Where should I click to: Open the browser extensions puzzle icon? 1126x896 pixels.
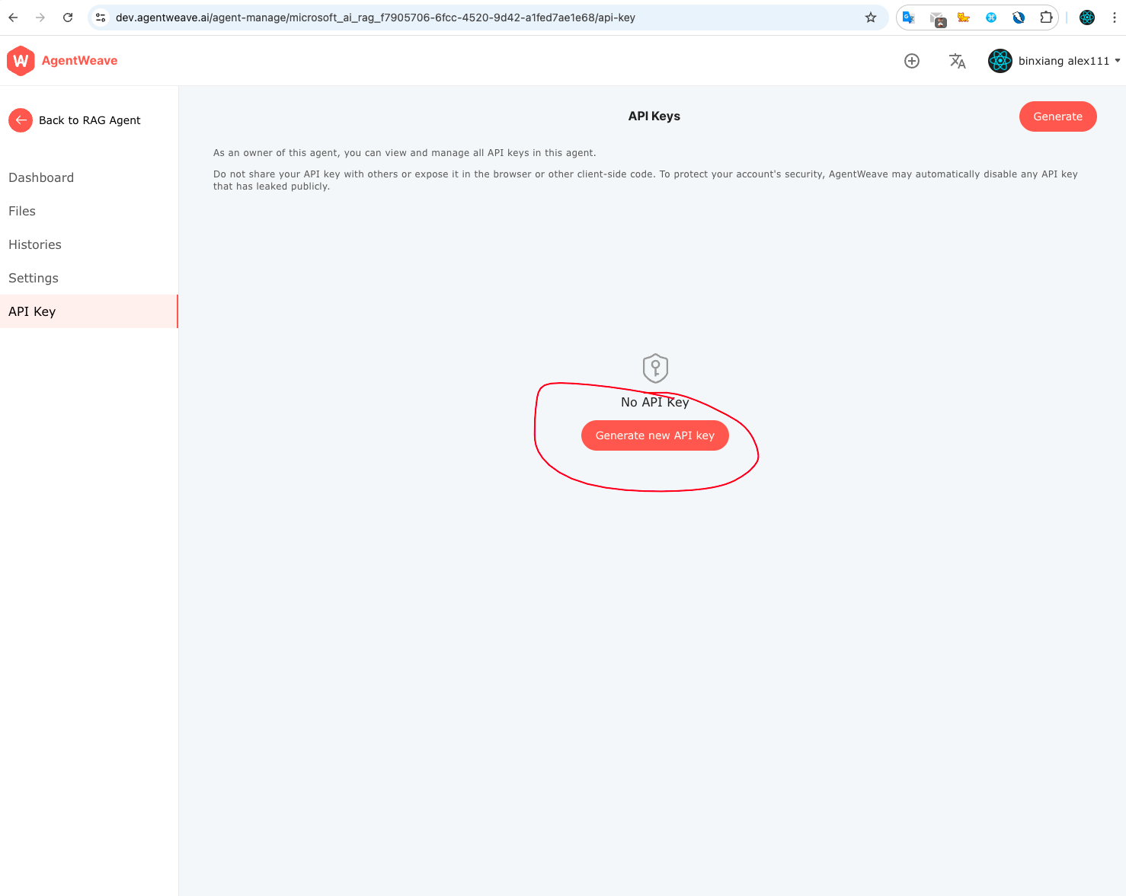pyautogui.click(x=1046, y=17)
